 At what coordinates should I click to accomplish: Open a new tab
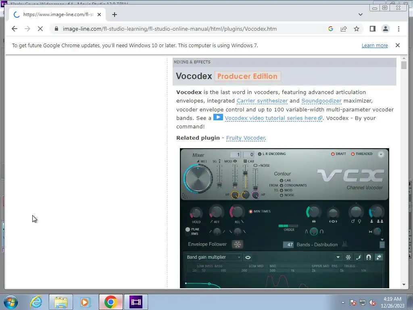pyautogui.click(x=114, y=15)
